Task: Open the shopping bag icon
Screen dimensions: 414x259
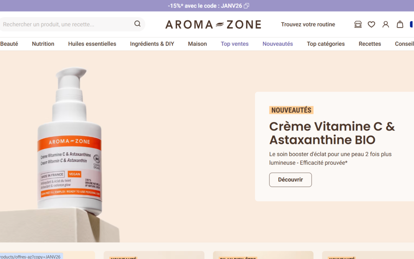Action: click(400, 24)
